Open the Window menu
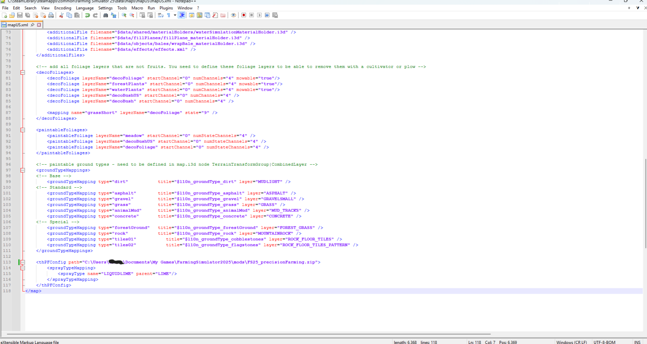 [185, 8]
